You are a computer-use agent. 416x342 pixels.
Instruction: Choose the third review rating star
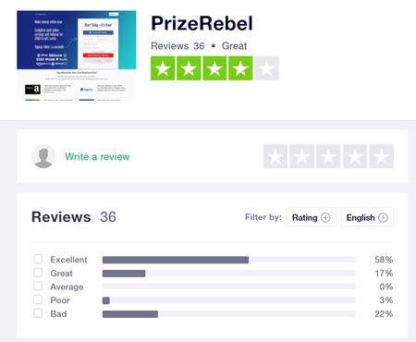[328, 156]
